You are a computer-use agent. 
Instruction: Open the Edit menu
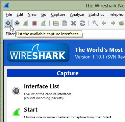point(20,14)
